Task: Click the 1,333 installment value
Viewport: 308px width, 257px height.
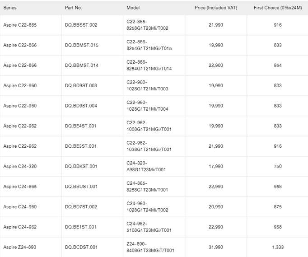Action: tap(277, 247)
